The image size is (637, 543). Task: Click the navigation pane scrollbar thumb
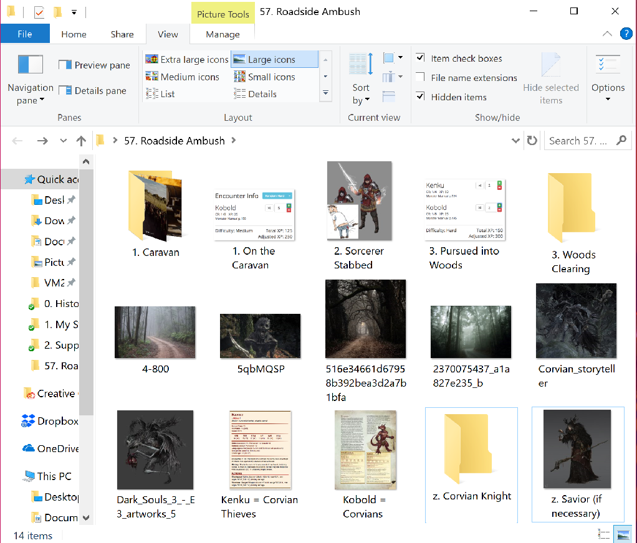tap(86, 292)
